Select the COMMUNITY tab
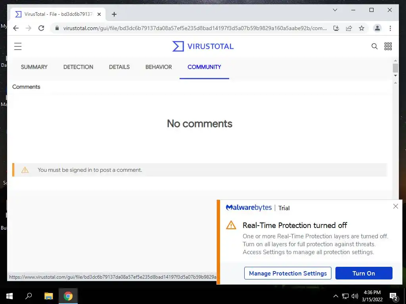The height and width of the screenshot is (304, 406). (204, 67)
